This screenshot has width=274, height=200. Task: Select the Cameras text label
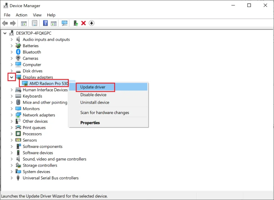(30, 58)
